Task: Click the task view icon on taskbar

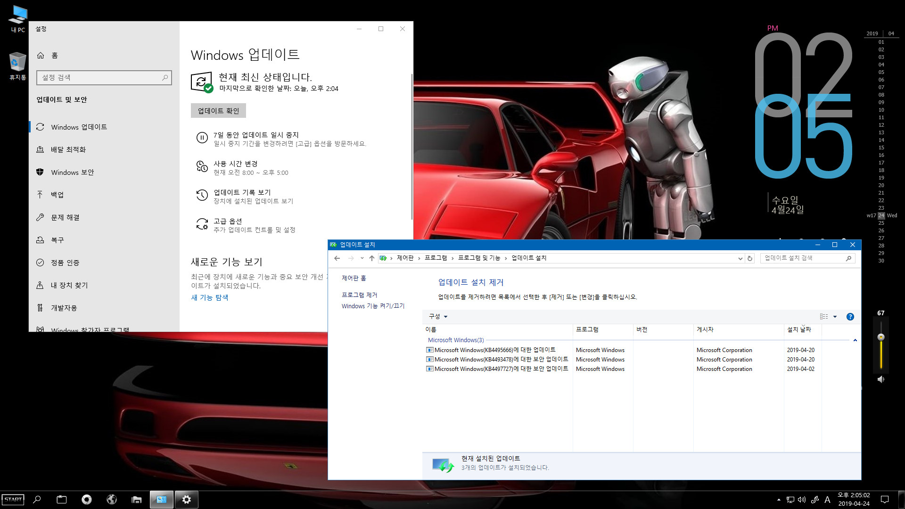Action: [62, 500]
